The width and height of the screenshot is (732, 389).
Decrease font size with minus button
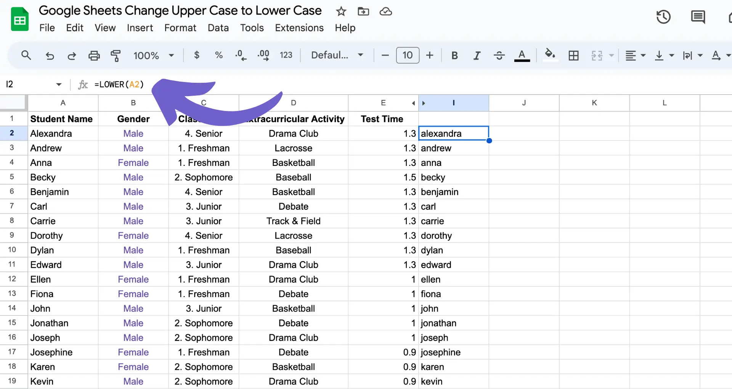pos(385,55)
